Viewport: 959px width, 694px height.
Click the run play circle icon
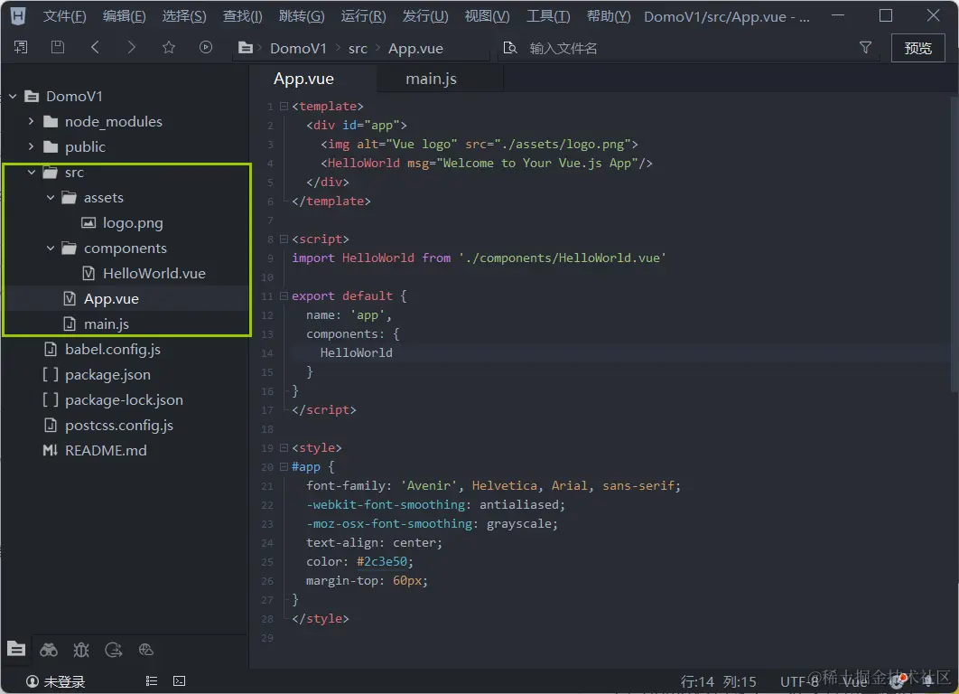pyautogui.click(x=206, y=47)
